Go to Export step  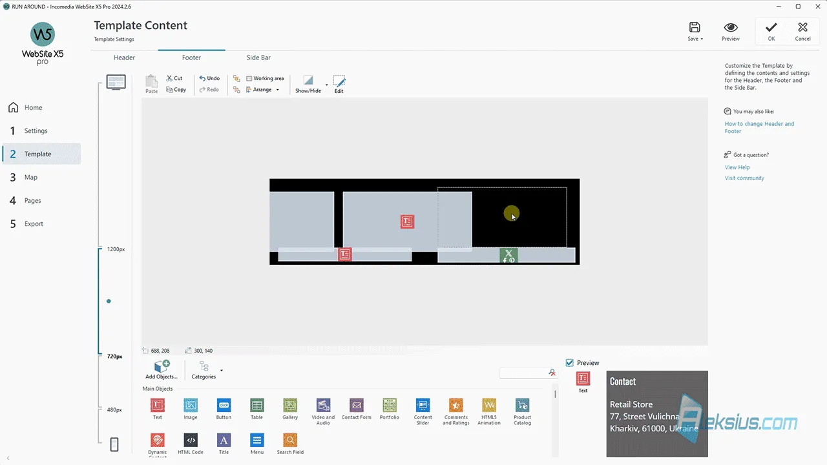click(x=41, y=223)
